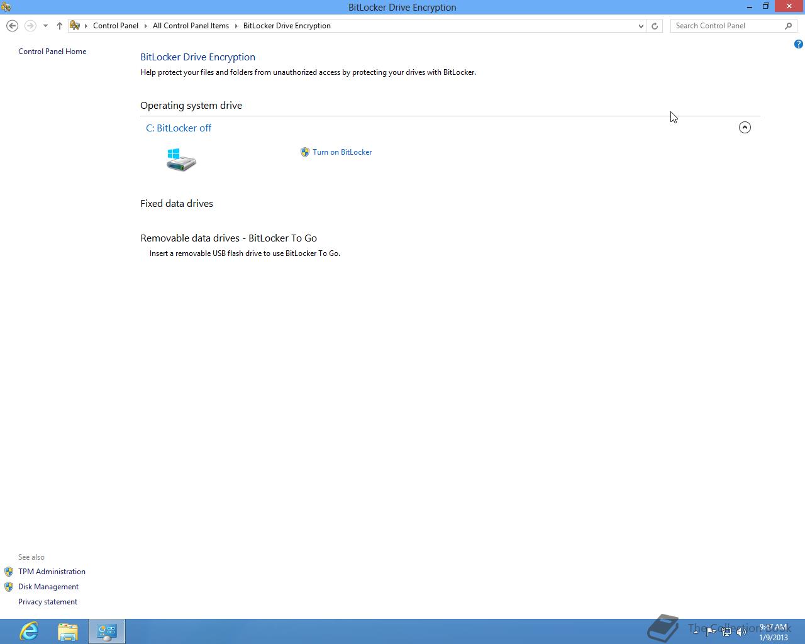Click the shield icon next to TPM Administration
The image size is (805, 644).
(x=9, y=572)
